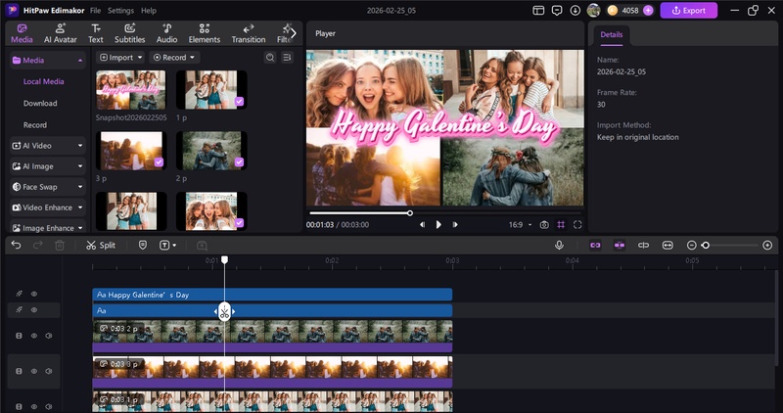Screen dimensions: 783x413
Task: Add coins with the purple plus icon
Action: tap(648, 11)
